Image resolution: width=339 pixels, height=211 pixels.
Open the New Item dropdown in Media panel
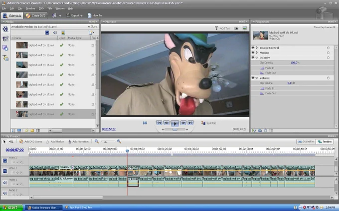pyautogui.click(x=91, y=32)
